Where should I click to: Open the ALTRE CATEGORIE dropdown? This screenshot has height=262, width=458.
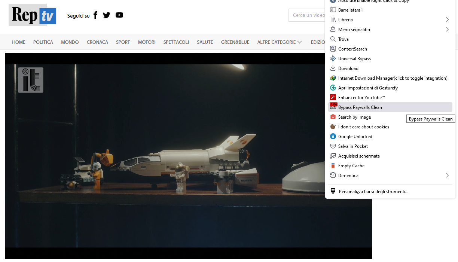280,42
